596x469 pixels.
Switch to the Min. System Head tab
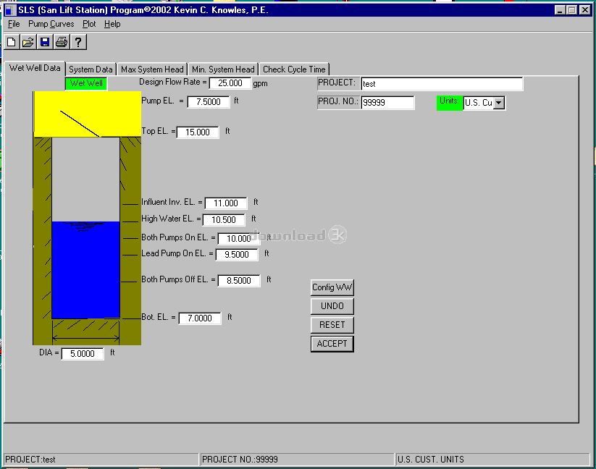(223, 69)
